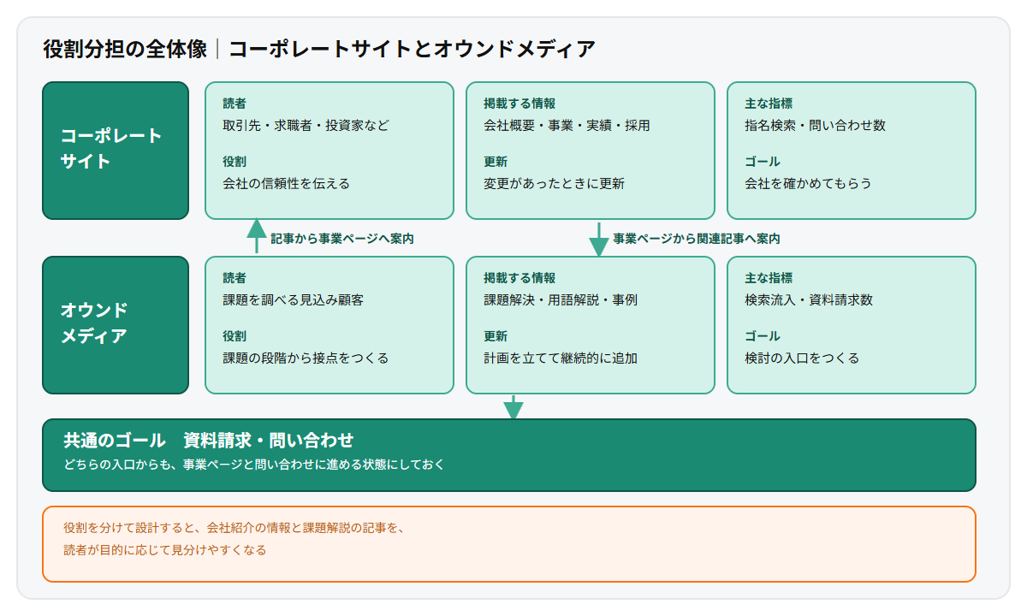Click 掲載する情報 label above 課題解決・用語解説・事例
This screenshot has height=616, width=1027.
519,277
